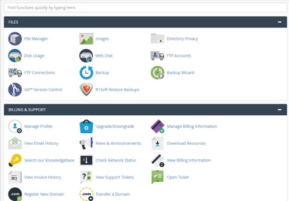Open the Disk Usage icon

pos(15,55)
